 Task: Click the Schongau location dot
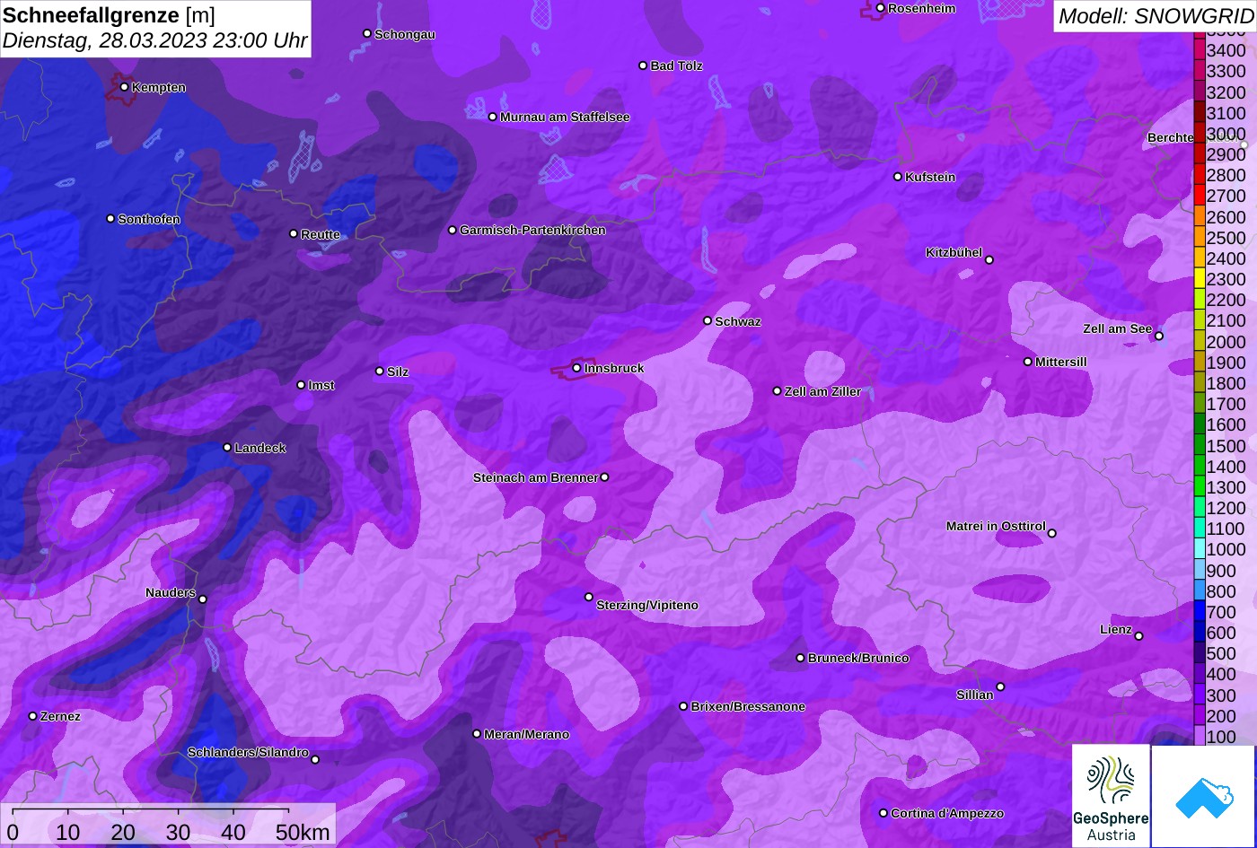tap(366, 33)
